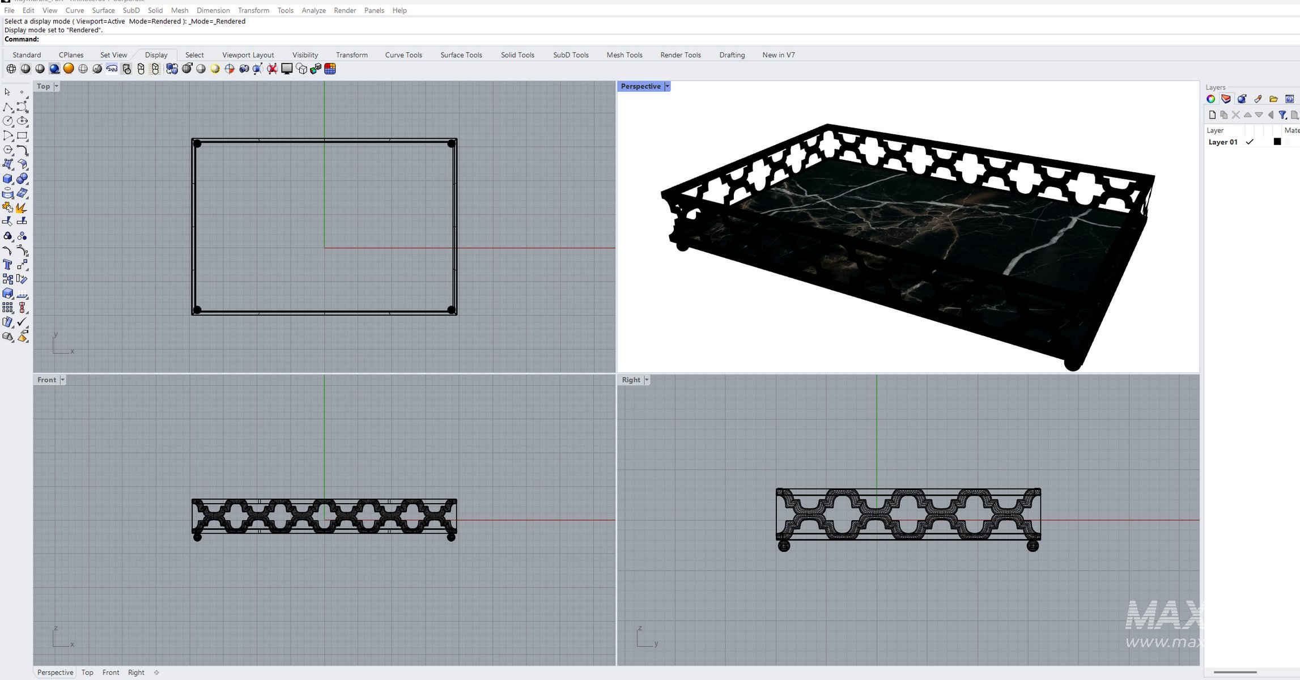
Task: Choose the Explode tool icon
Action: coord(22,207)
